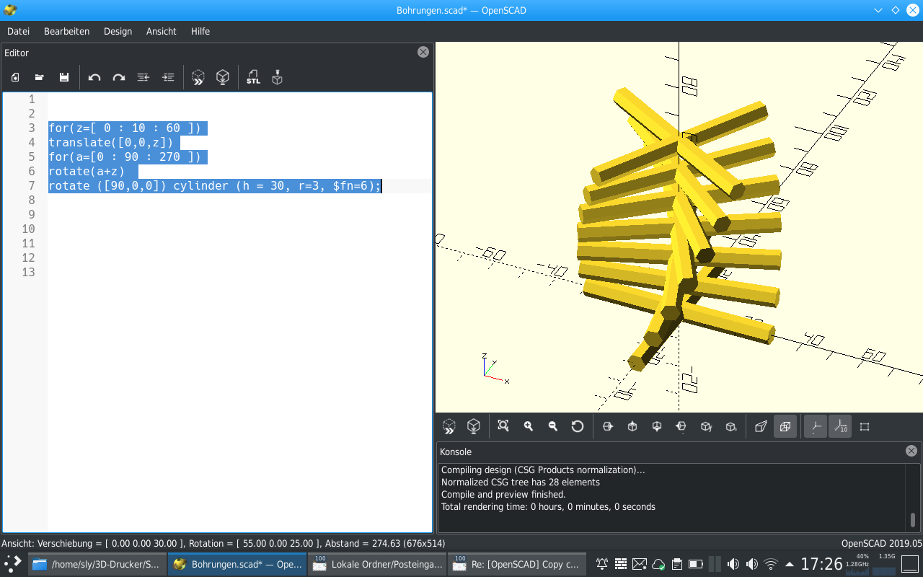Screen dimensions: 923x577
Task: Switch to perspective projection
Action: coord(760,426)
